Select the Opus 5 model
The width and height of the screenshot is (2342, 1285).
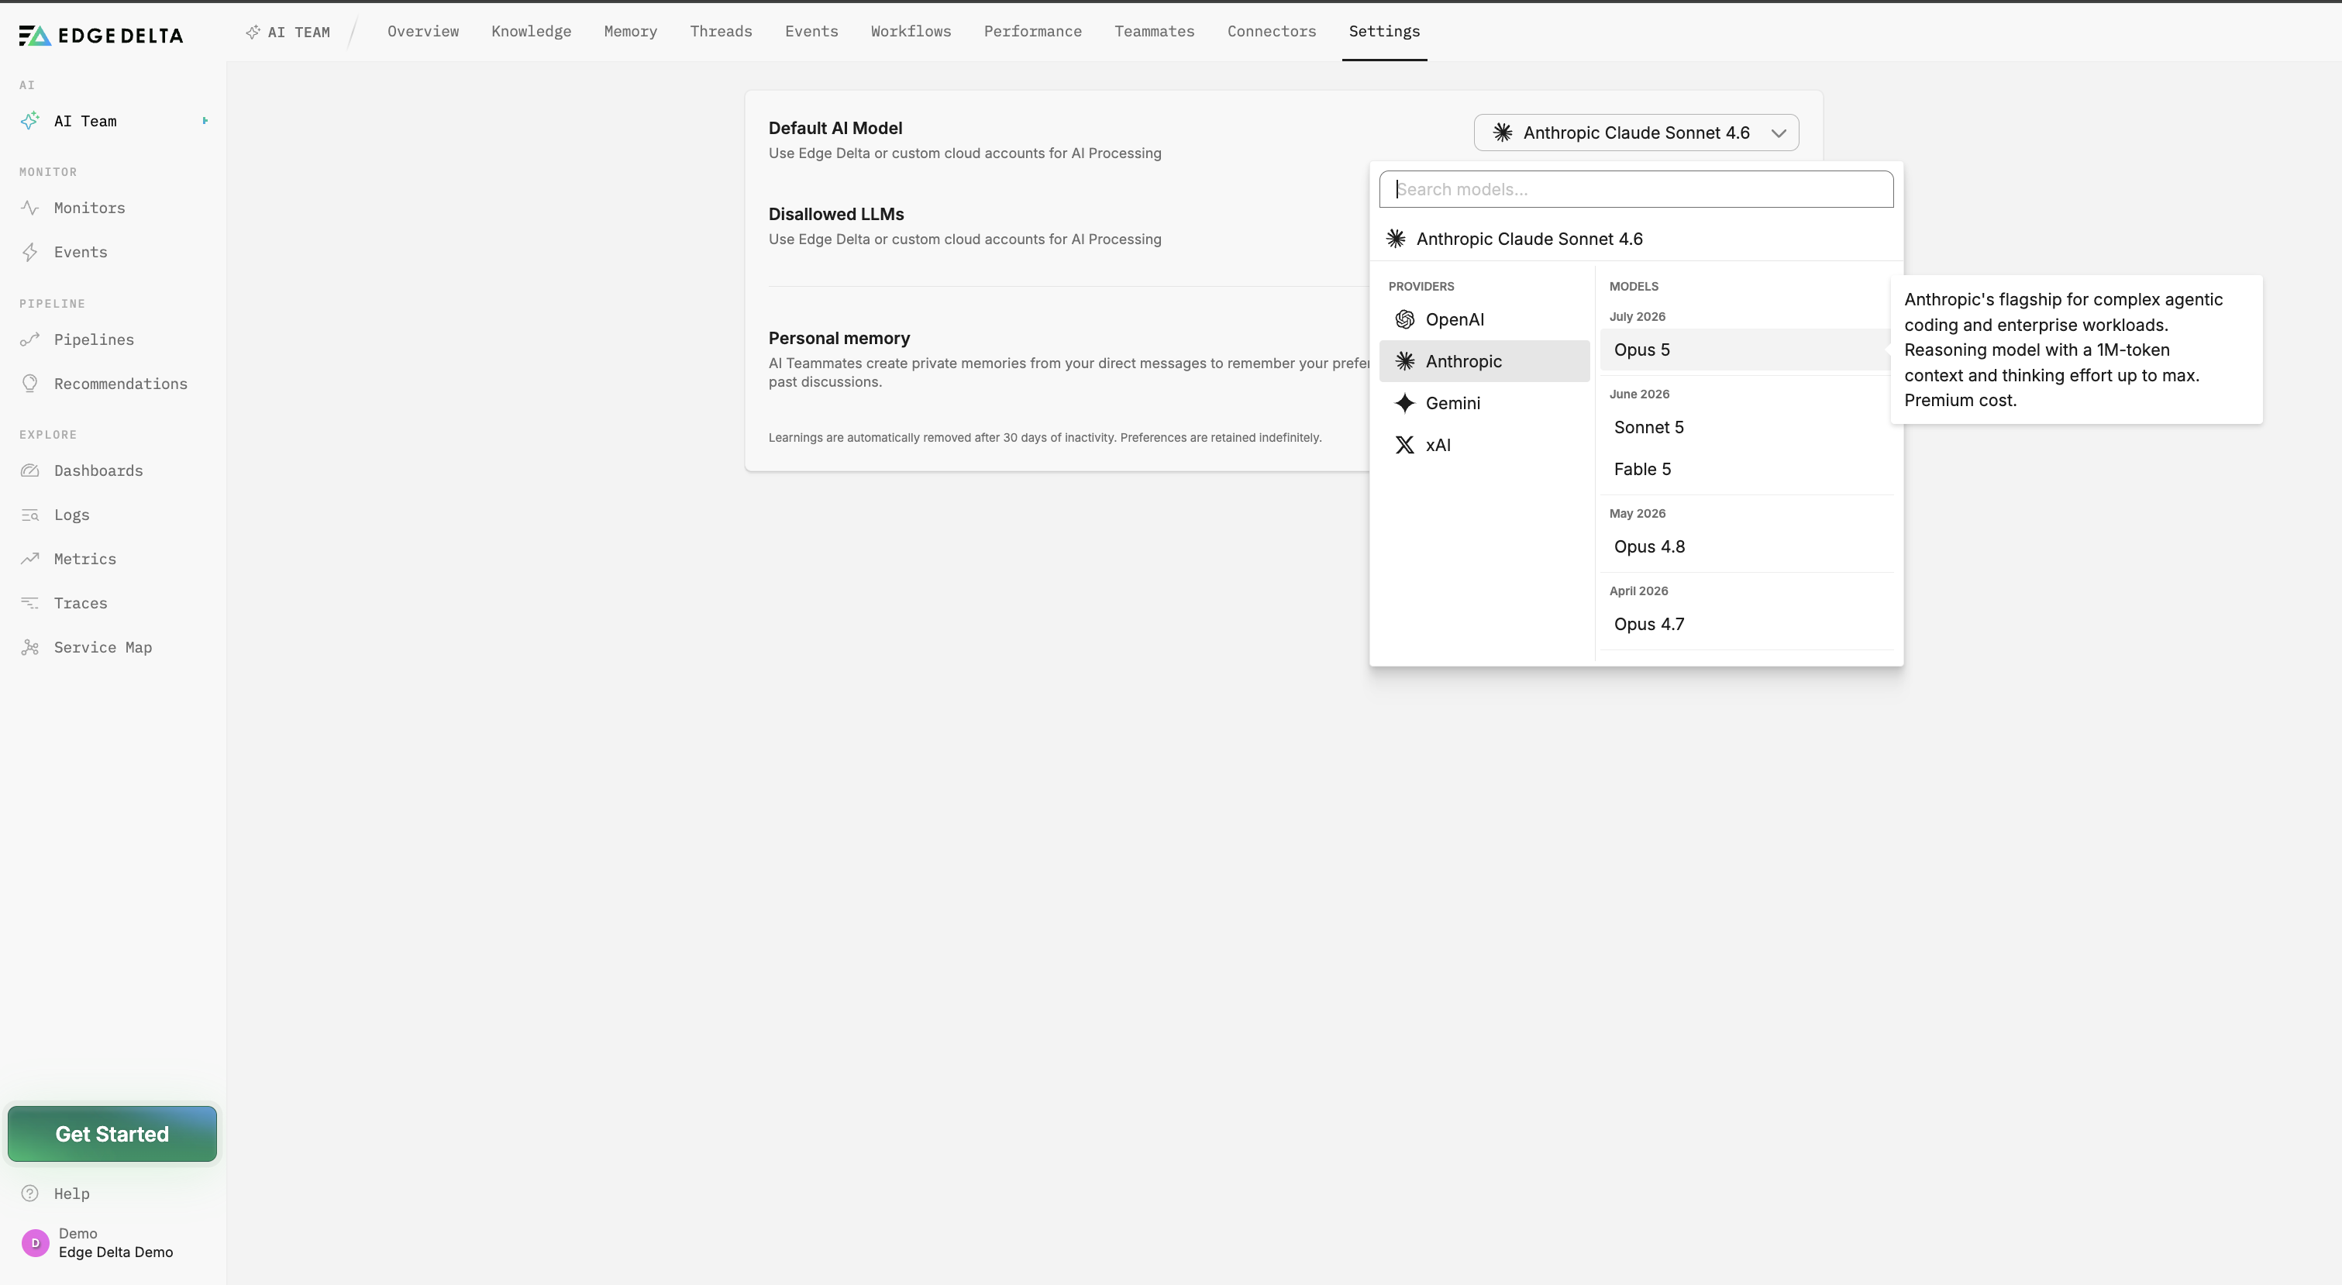point(1745,350)
